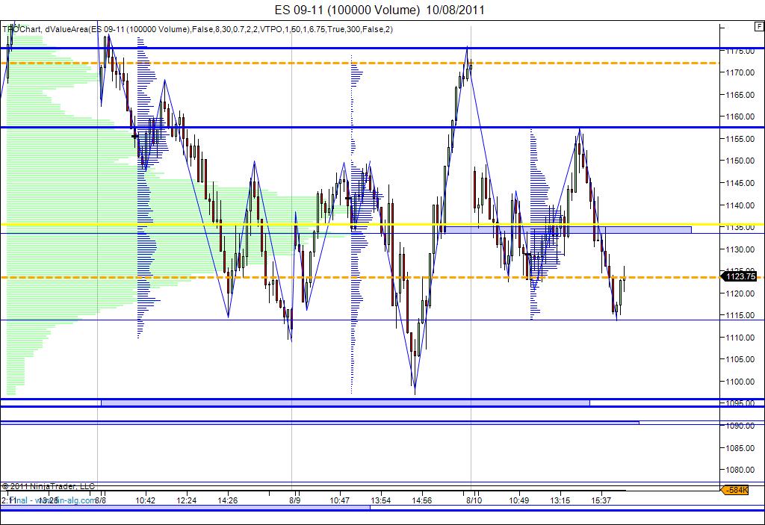This screenshot has width=765, height=525.
Task: Click the 1123.75 current price marker
Action: click(x=740, y=276)
